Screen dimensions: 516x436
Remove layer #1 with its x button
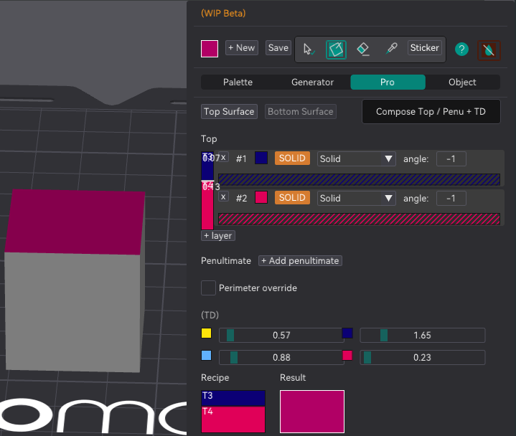(223, 158)
